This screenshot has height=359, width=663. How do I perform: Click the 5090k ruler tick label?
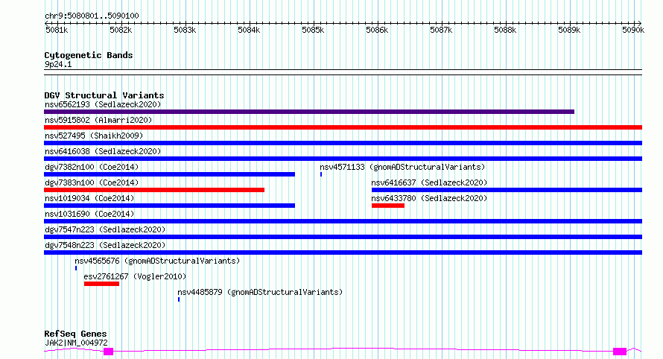pos(633,30)
